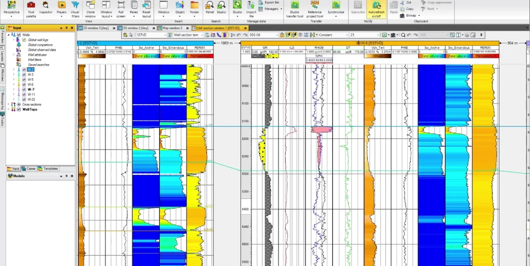The width and height of the screenshot is (530, 266).
Task: Uncheck well W-5 checkbox
Action: pyautogui.click(x=24, y=79)
